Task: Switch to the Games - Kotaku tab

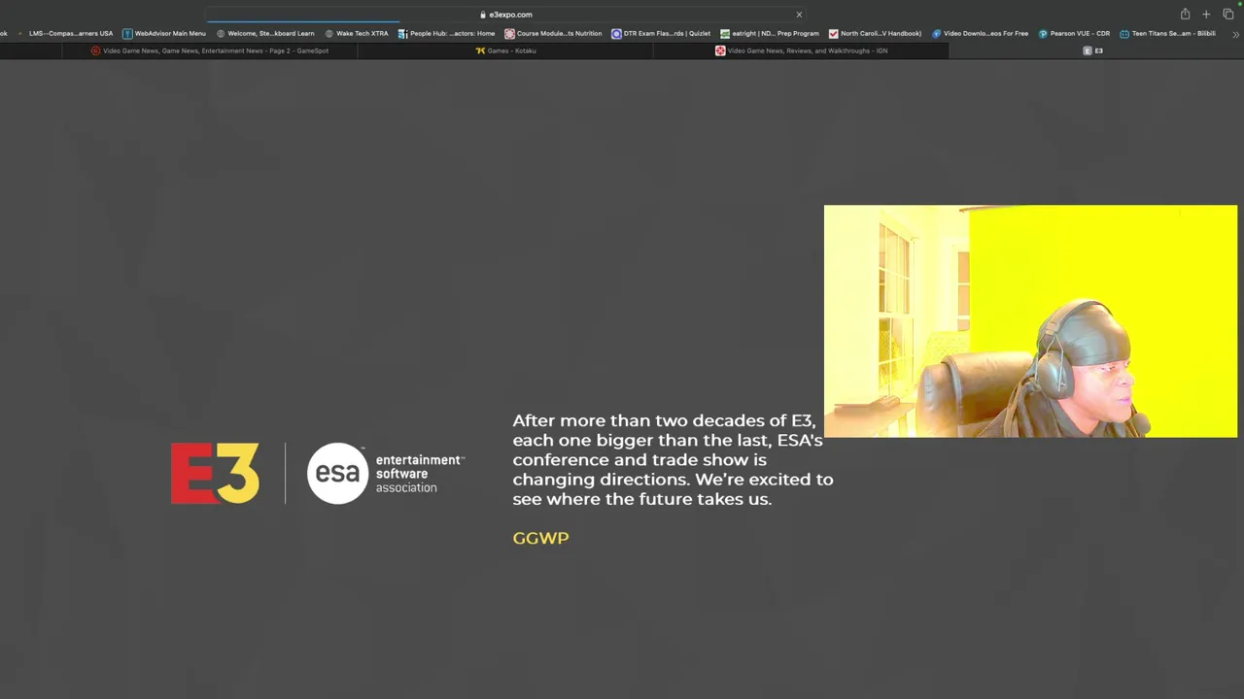Action: [505, 50]
